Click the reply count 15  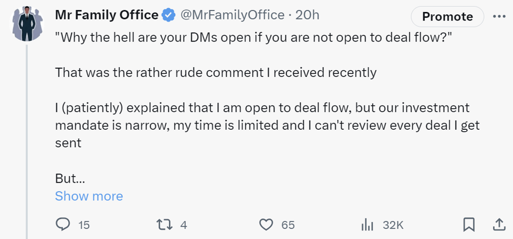84,225
